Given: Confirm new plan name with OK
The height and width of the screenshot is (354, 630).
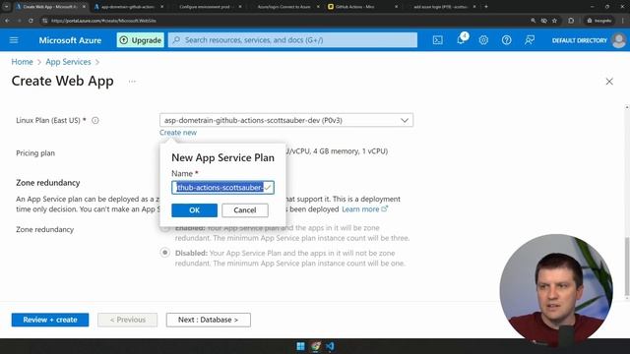Looking at the screenshot, I should (194, 210).
